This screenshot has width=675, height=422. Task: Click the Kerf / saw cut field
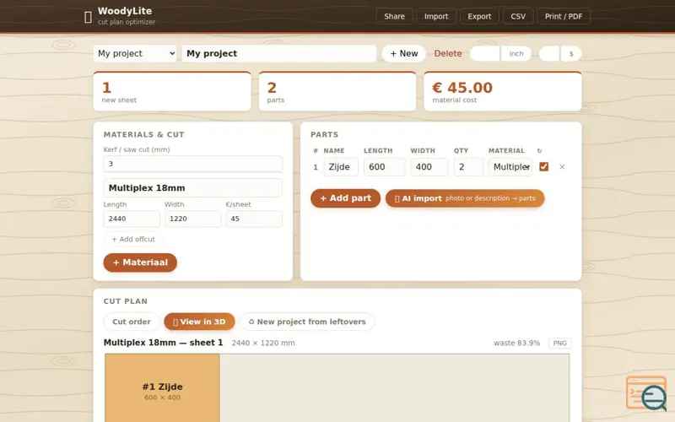[193, 164]
